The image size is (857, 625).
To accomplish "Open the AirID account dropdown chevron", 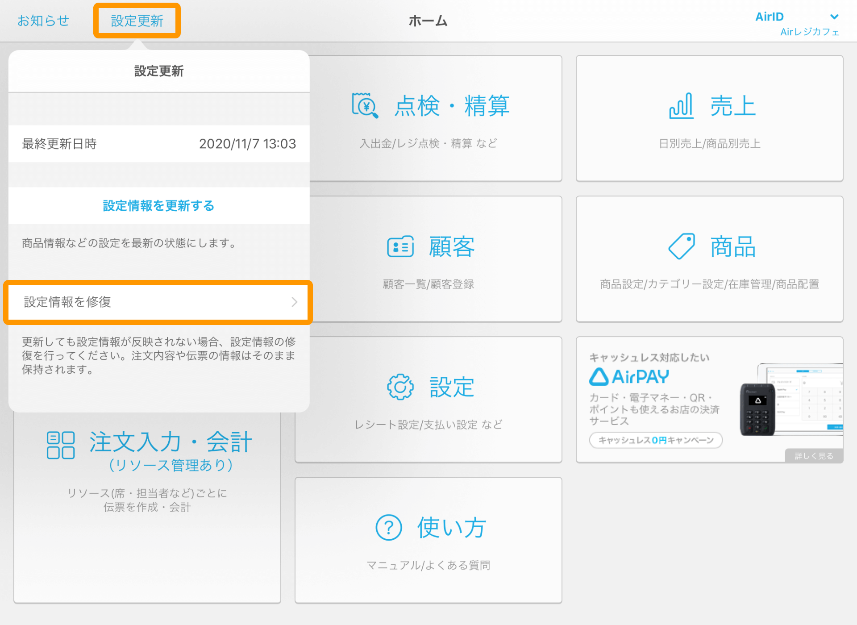I will (x=834, y=17).
